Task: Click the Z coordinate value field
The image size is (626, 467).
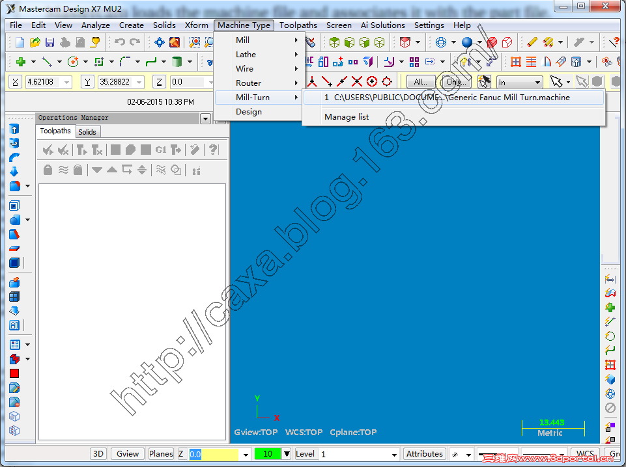Action: (188, 82)
